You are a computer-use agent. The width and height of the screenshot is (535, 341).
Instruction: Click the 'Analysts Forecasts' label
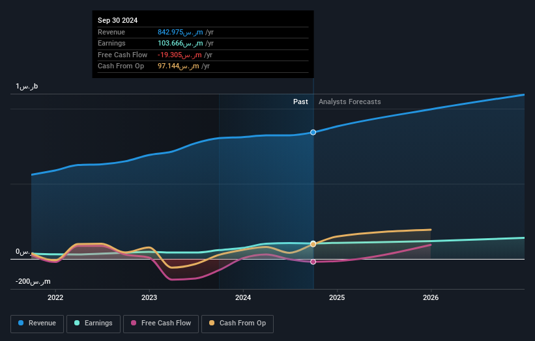(350, 102)
